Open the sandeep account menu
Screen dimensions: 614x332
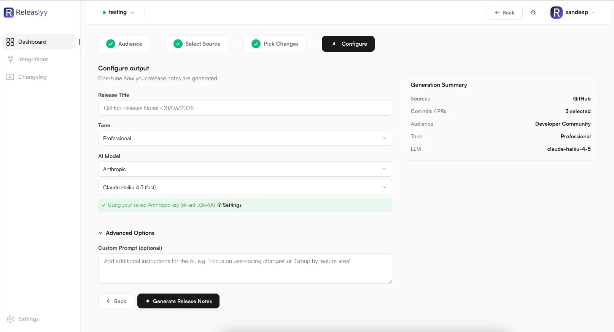pos(573,13)
